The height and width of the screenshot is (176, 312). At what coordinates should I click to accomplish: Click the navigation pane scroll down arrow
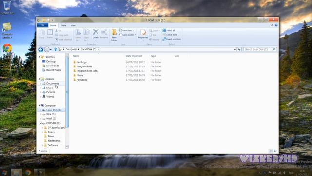click(67, 147)
